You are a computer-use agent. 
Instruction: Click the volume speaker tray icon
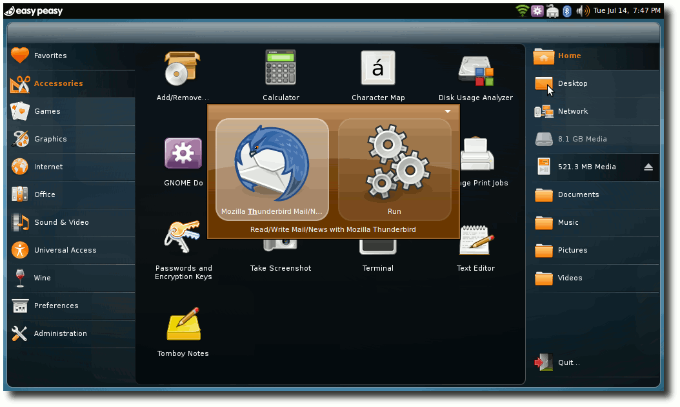coord(583,11)
